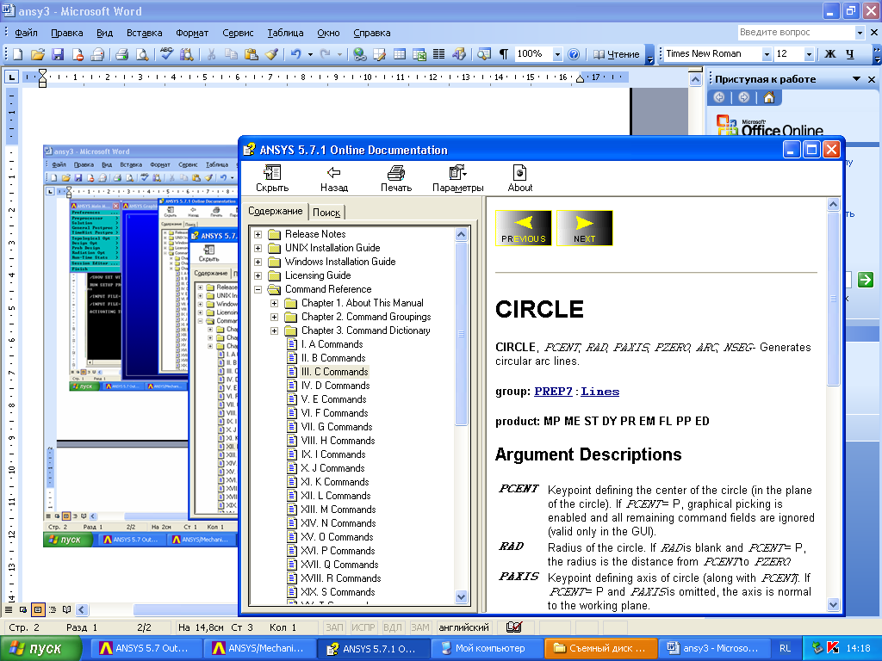Click the пуск Start button
The height and width of the screenshot is (661, 882).
click(x=40, y=649)
